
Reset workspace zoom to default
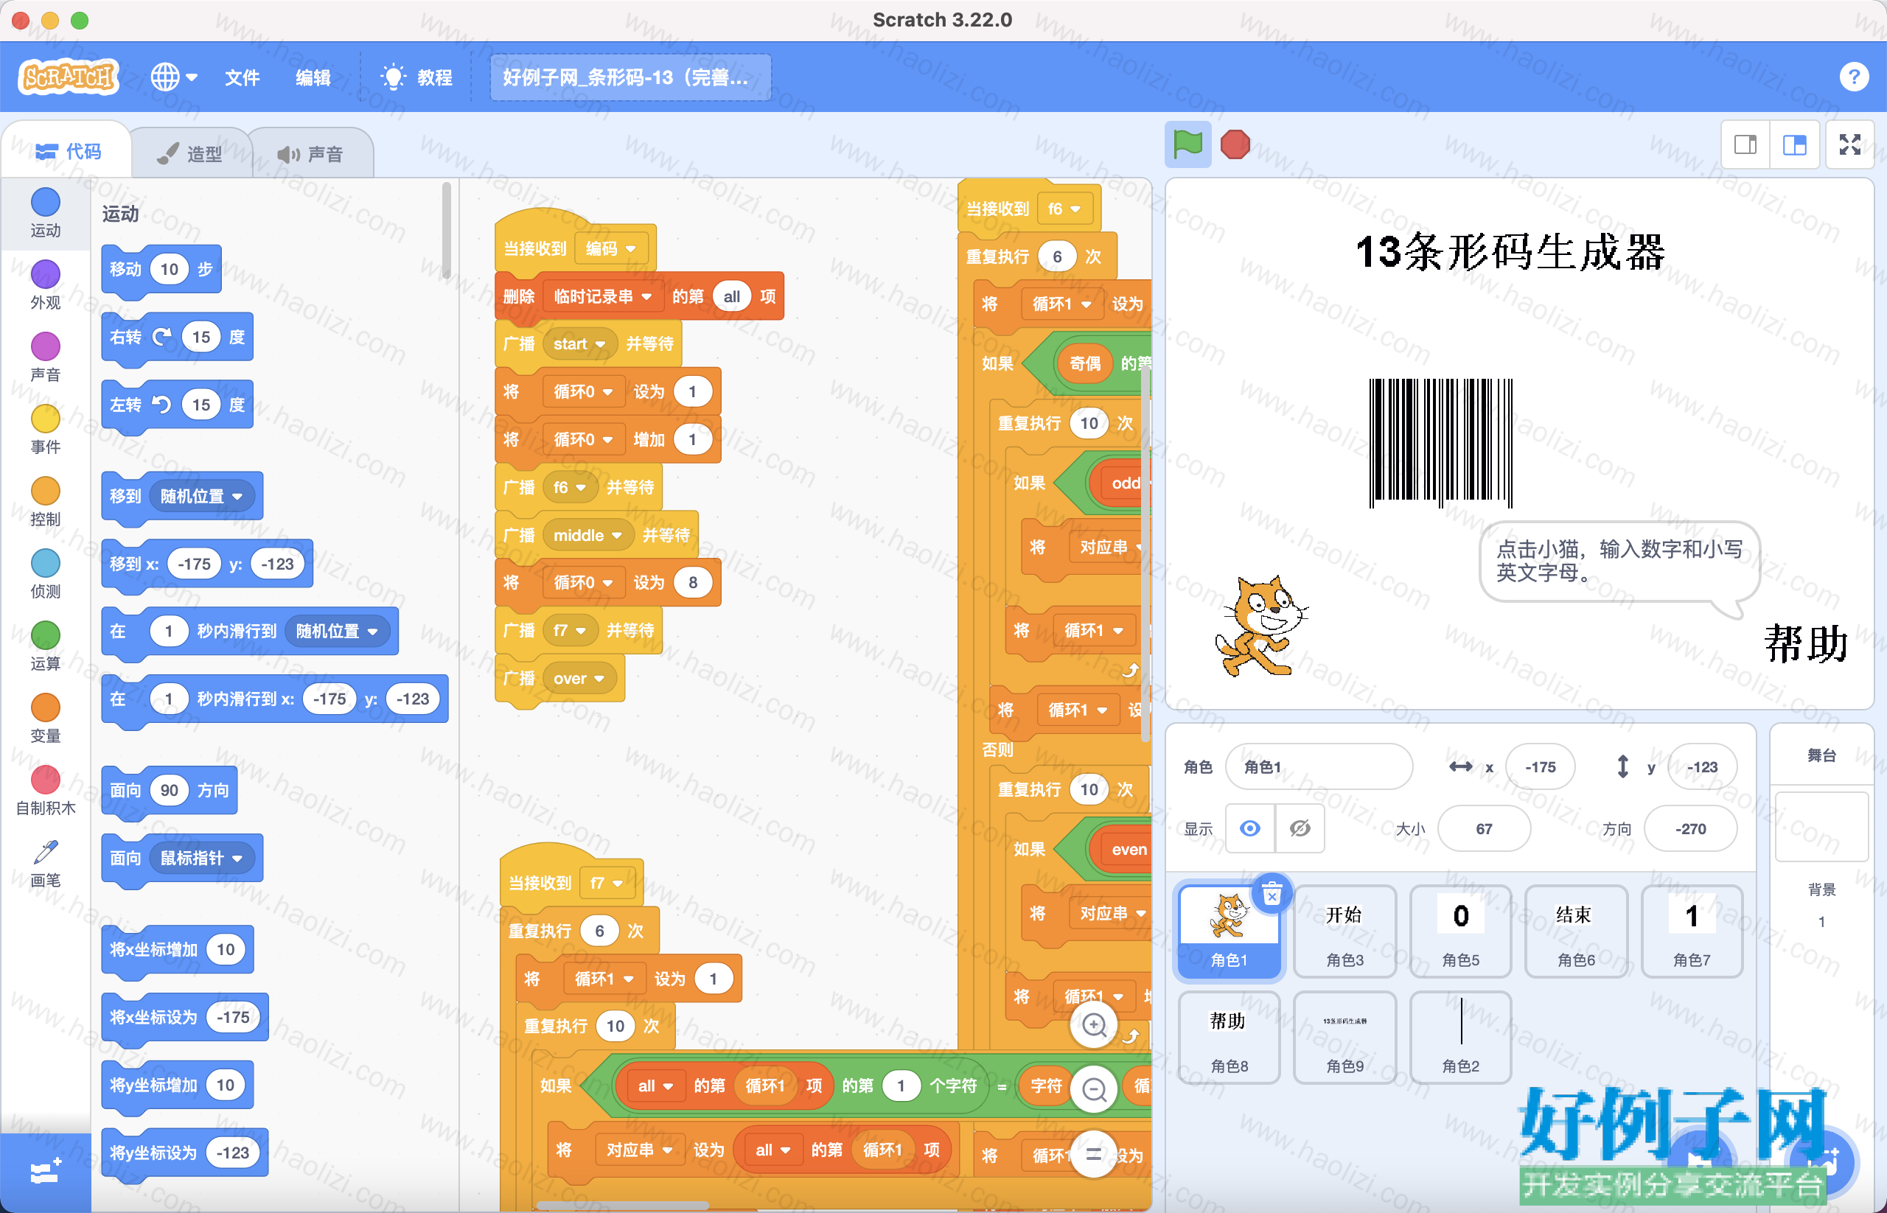1094,1155
